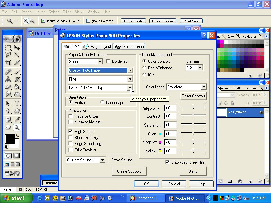Click the Fit On Screen button
271x203 pixels.
pos(163,21)
